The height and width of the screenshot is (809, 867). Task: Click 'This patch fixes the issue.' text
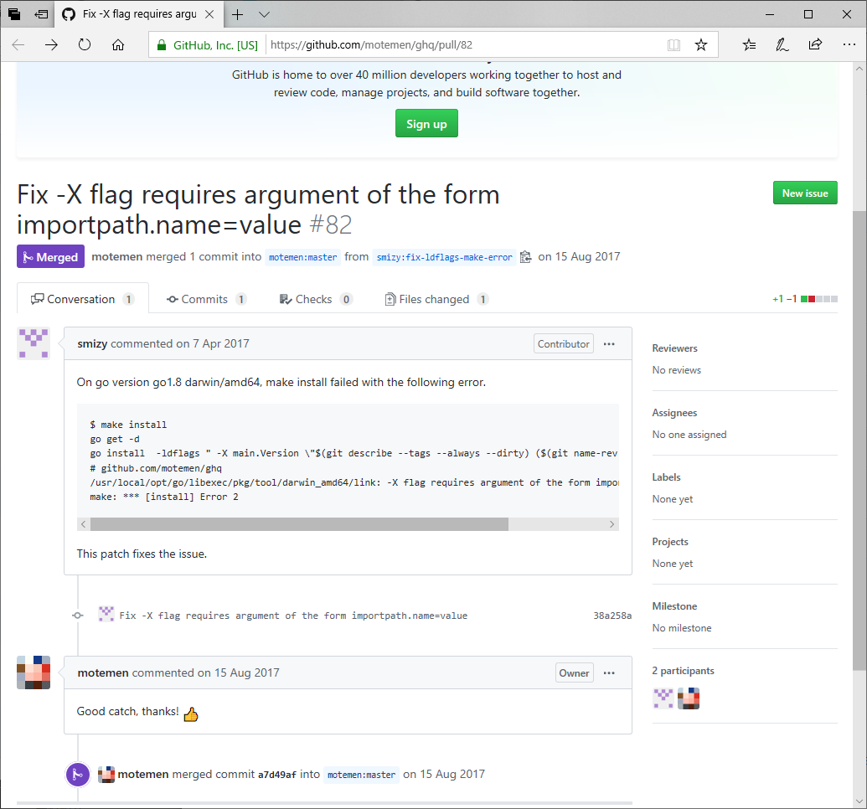pos(142,554)
